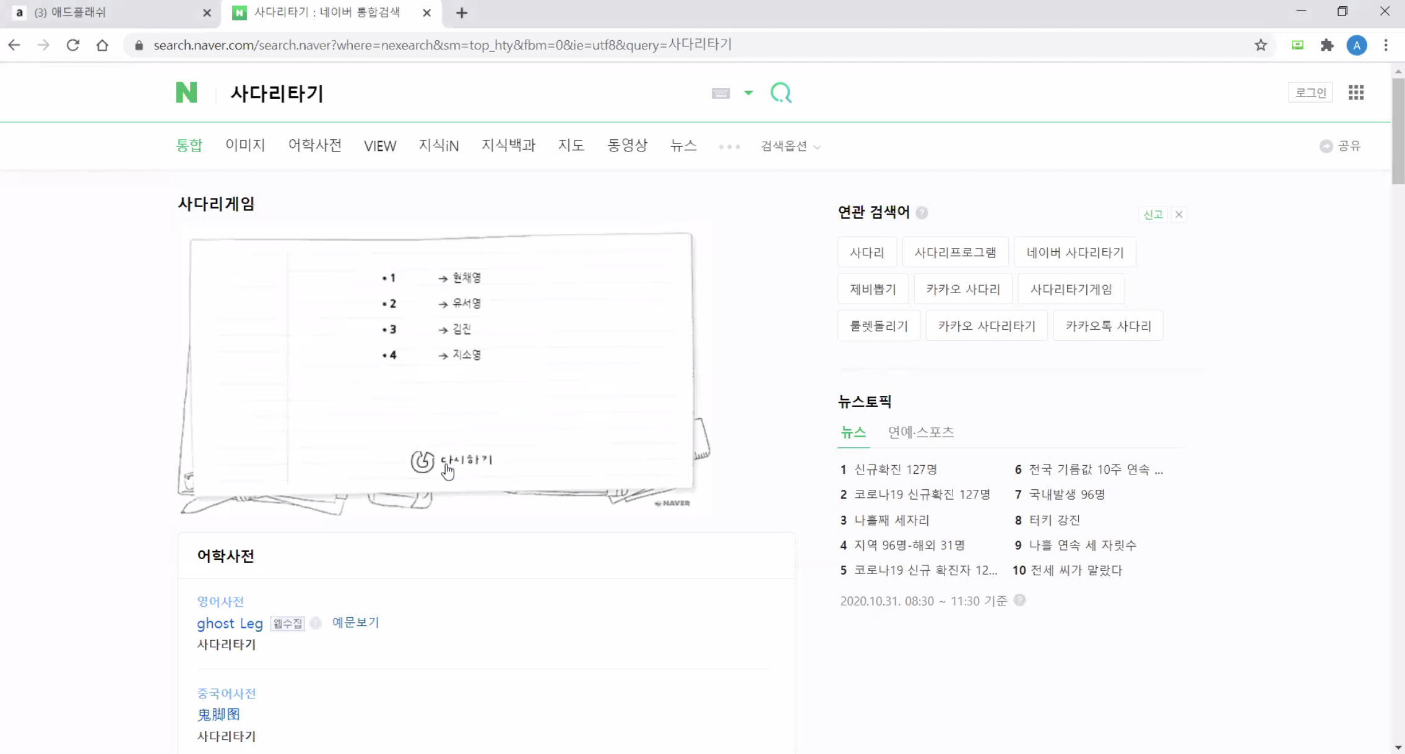Open news topic 터키 강진
Image resolution: width=1405 pixels, height=754 pixels.
point(1054,520)
